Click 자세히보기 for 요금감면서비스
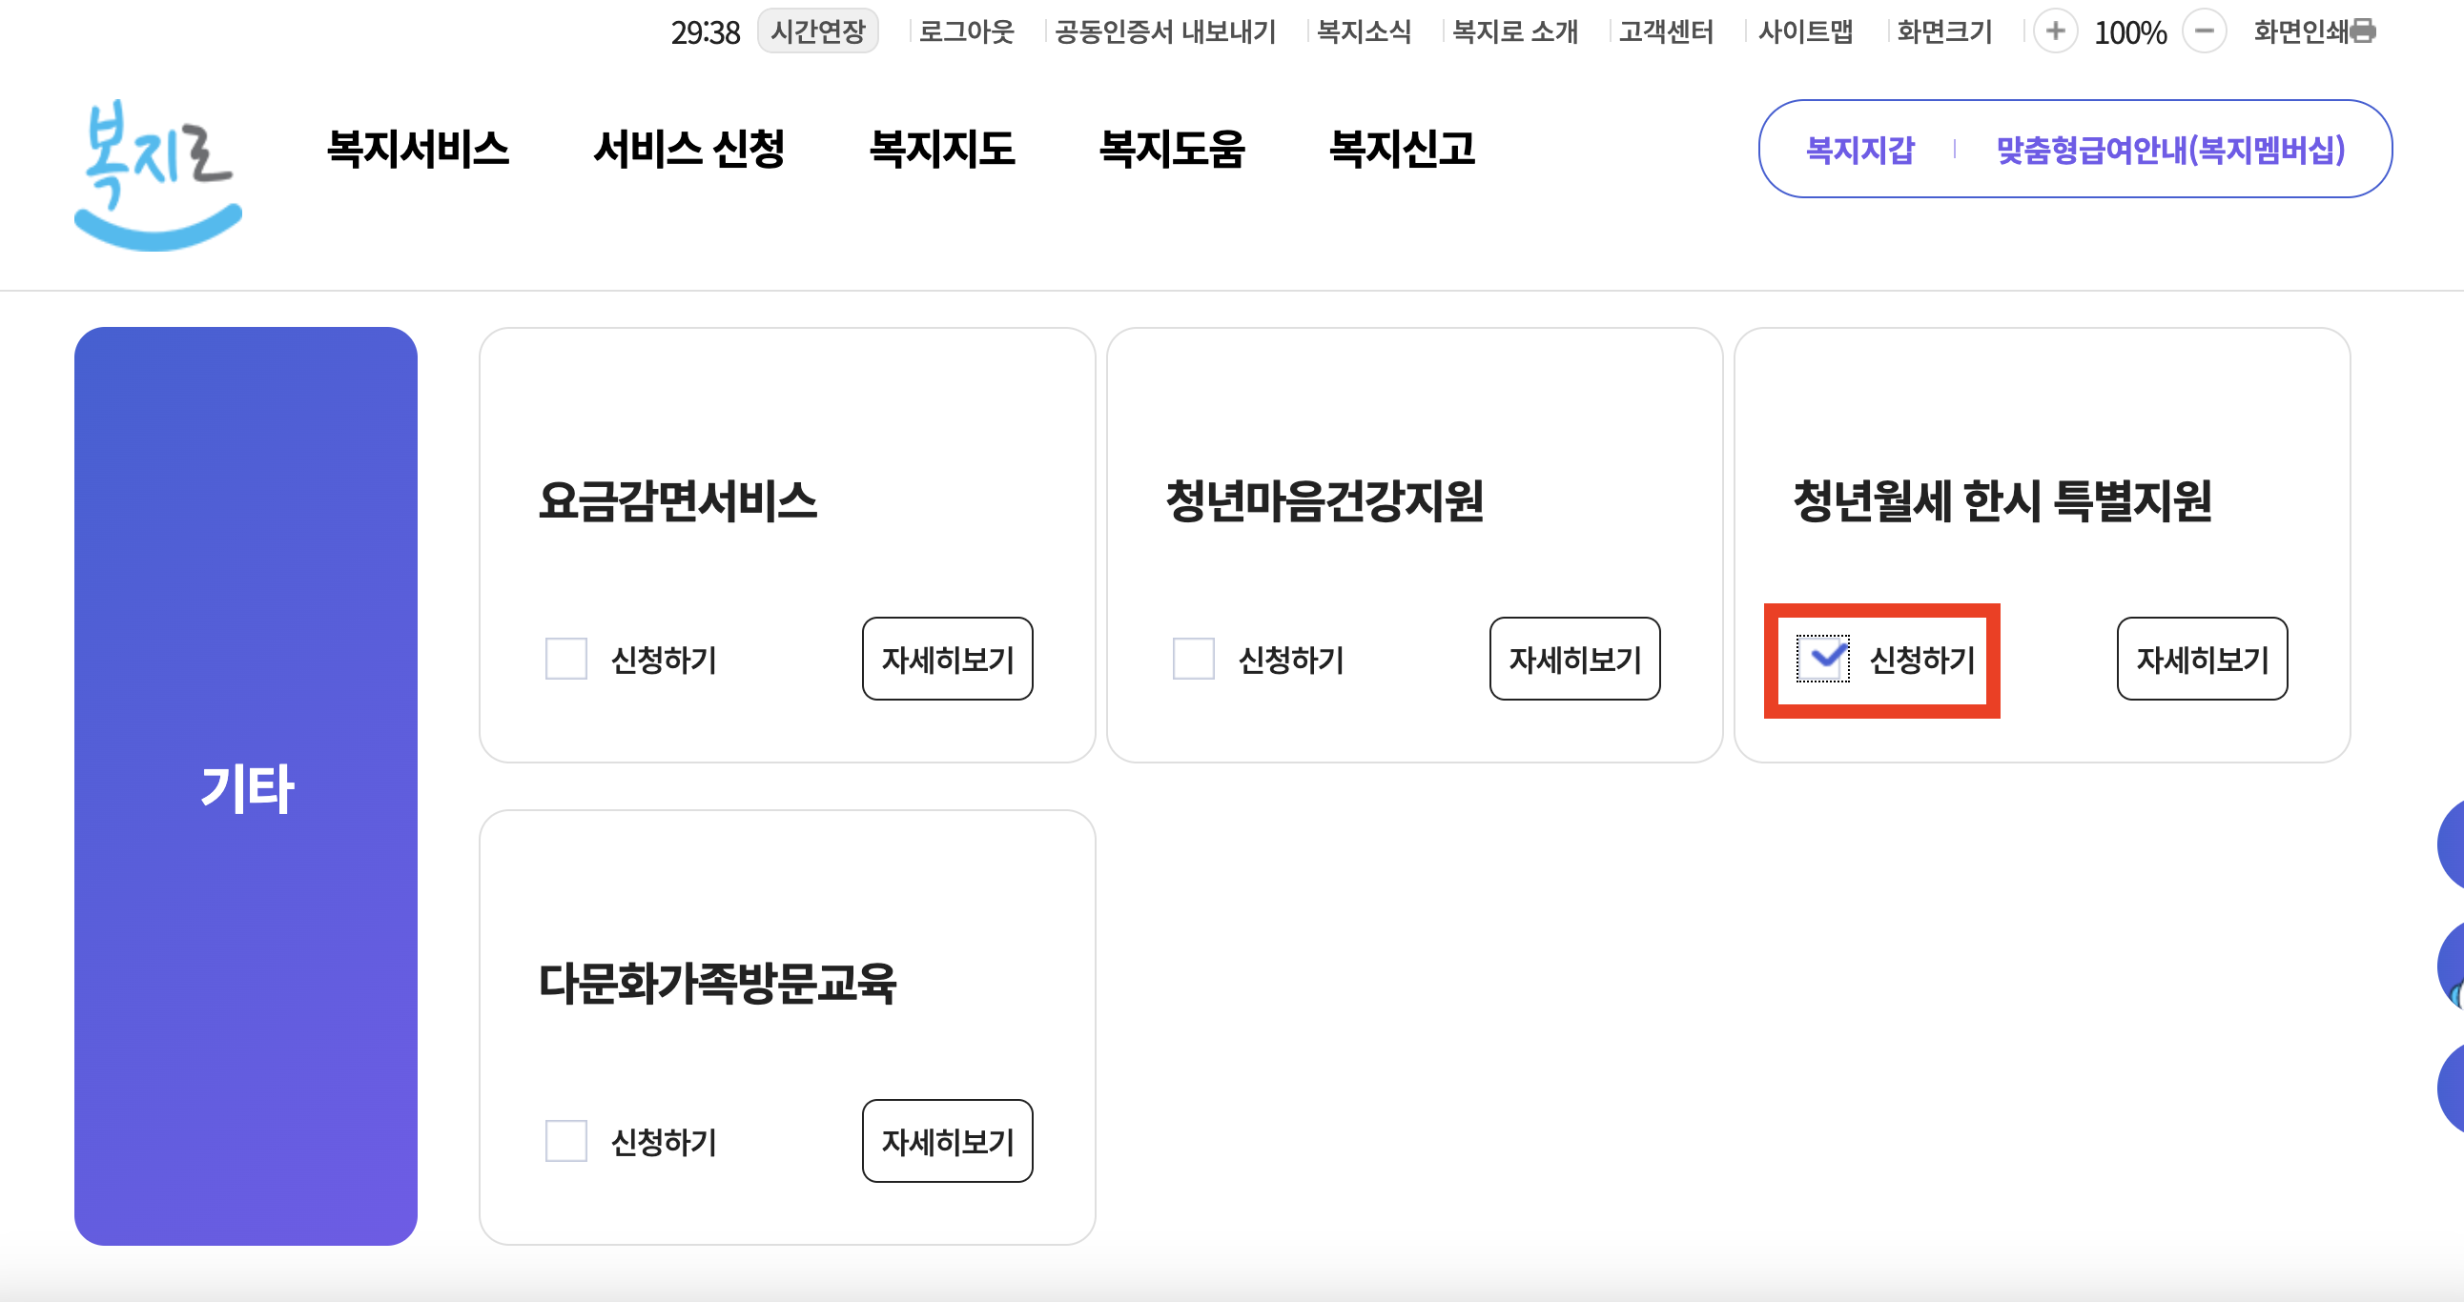The height and width of the screenshot is (1302, 2464). pyautogui.click(x=947, y=658)
